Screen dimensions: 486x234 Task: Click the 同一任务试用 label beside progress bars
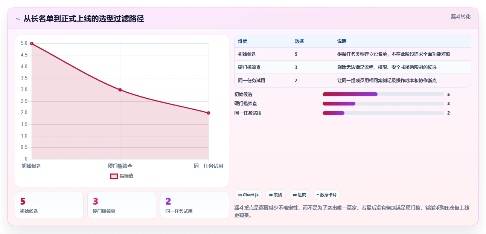tap(248, 113)
